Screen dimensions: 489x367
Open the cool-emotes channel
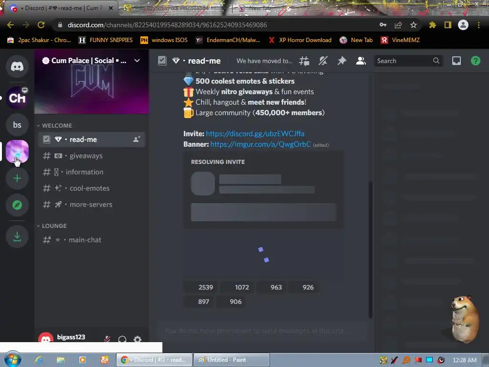91,188
